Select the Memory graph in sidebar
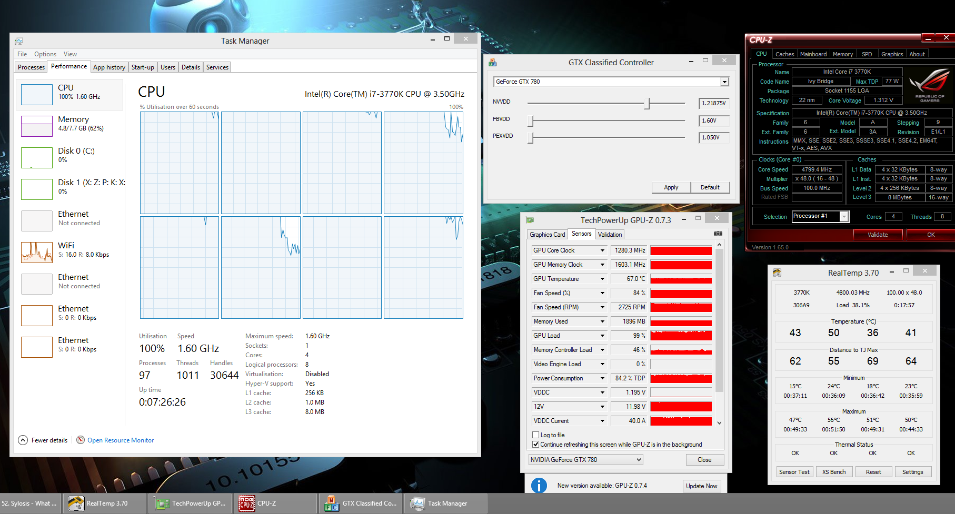This screenshot has height=514, width=955. [x=37, y=126]
